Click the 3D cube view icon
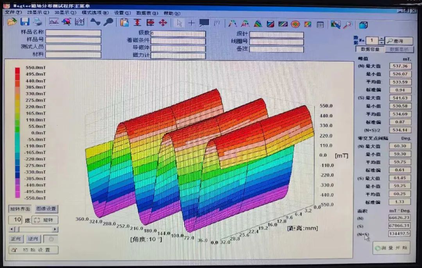422x268 pixels. coord(363,25)
